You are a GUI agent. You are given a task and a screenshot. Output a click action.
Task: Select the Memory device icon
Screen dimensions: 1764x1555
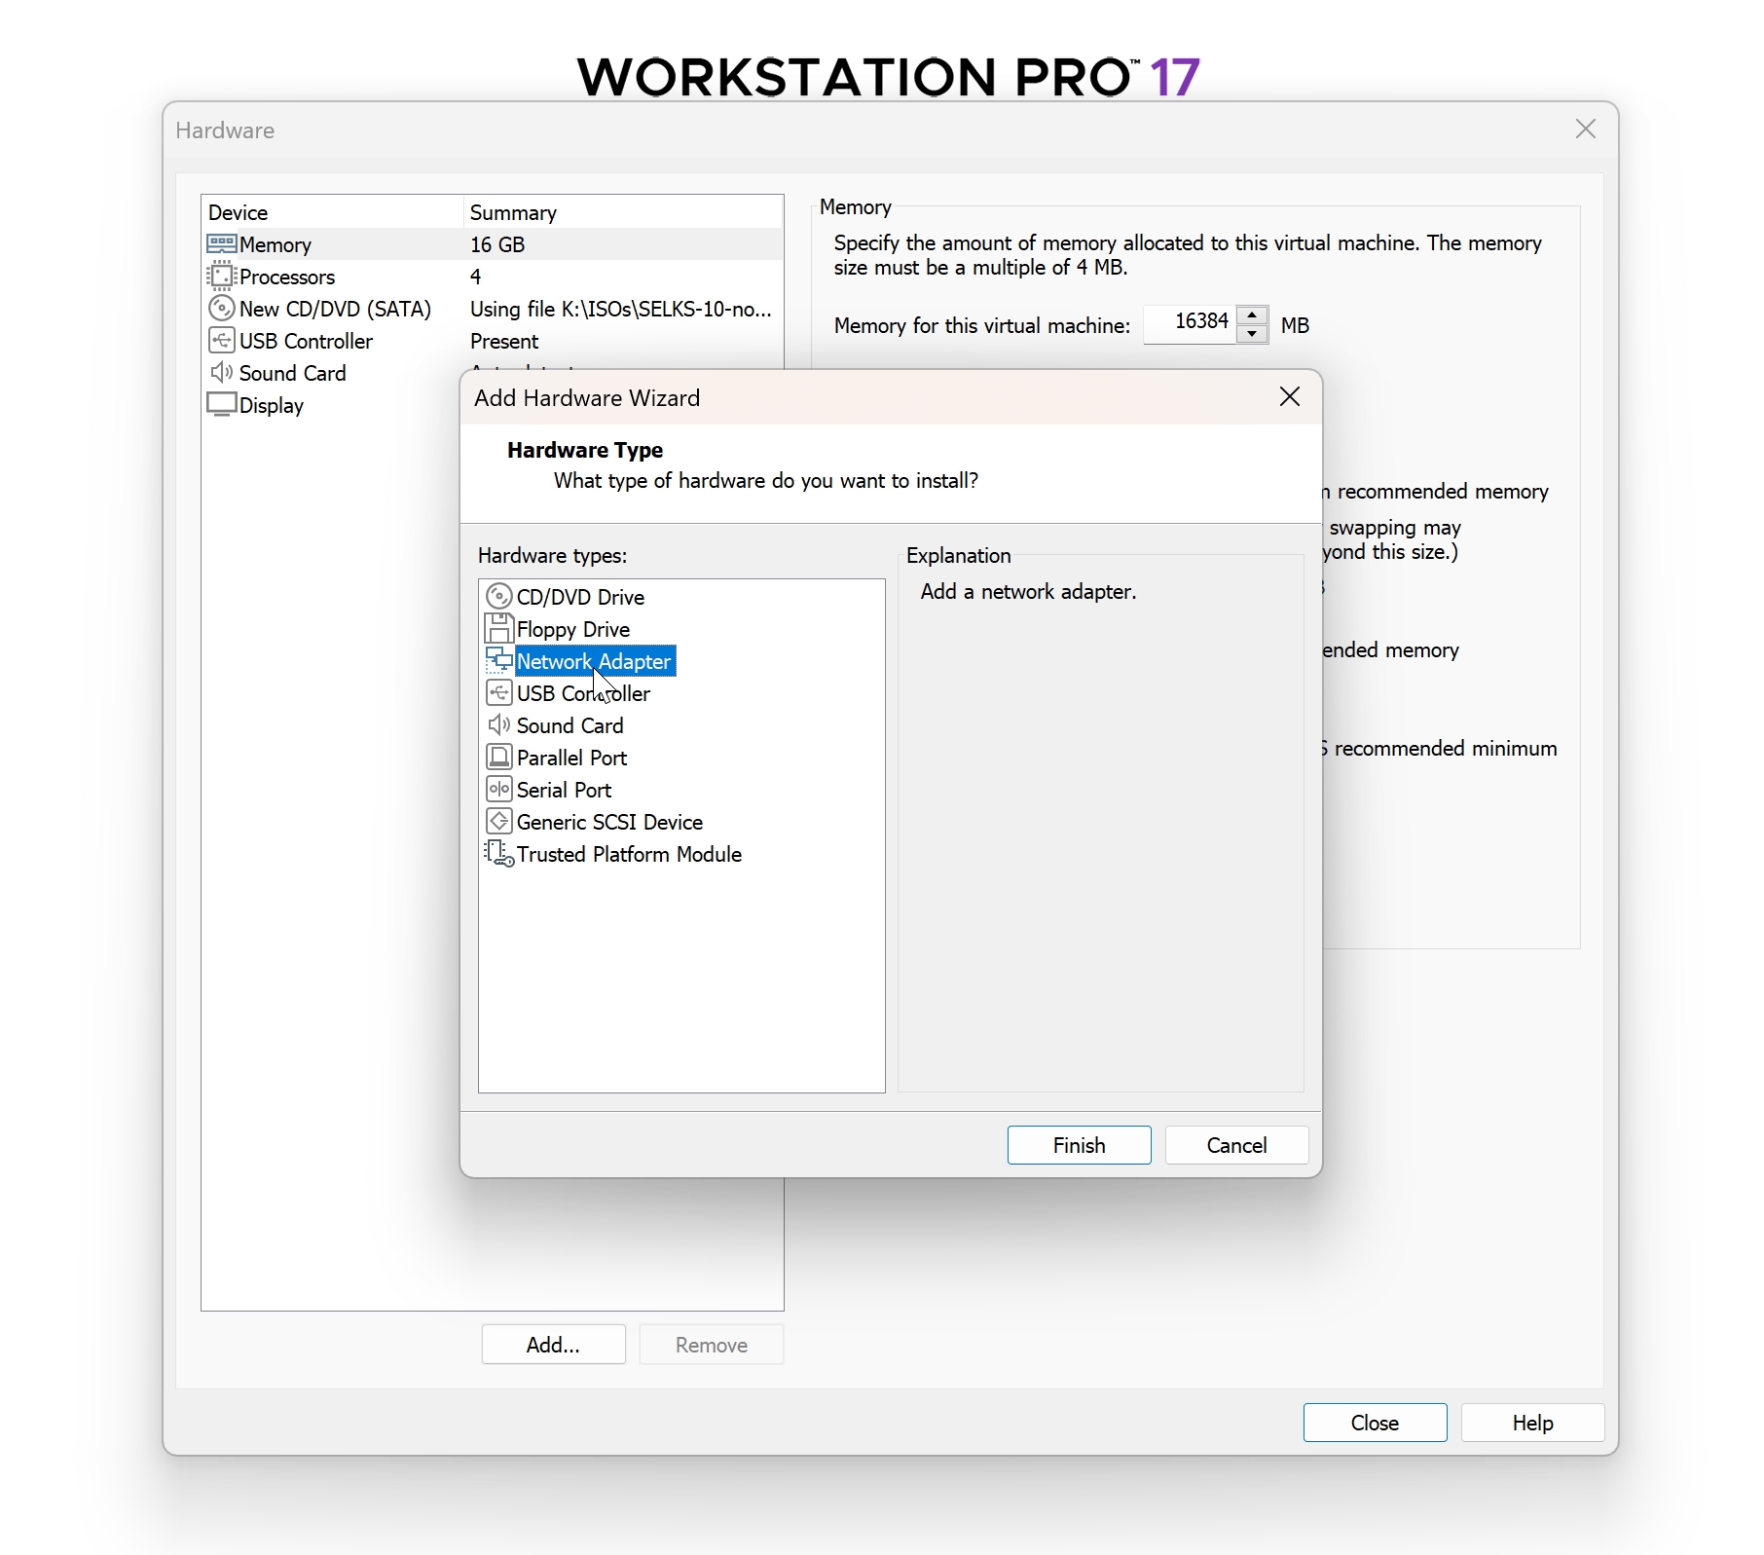click(221, 244)
